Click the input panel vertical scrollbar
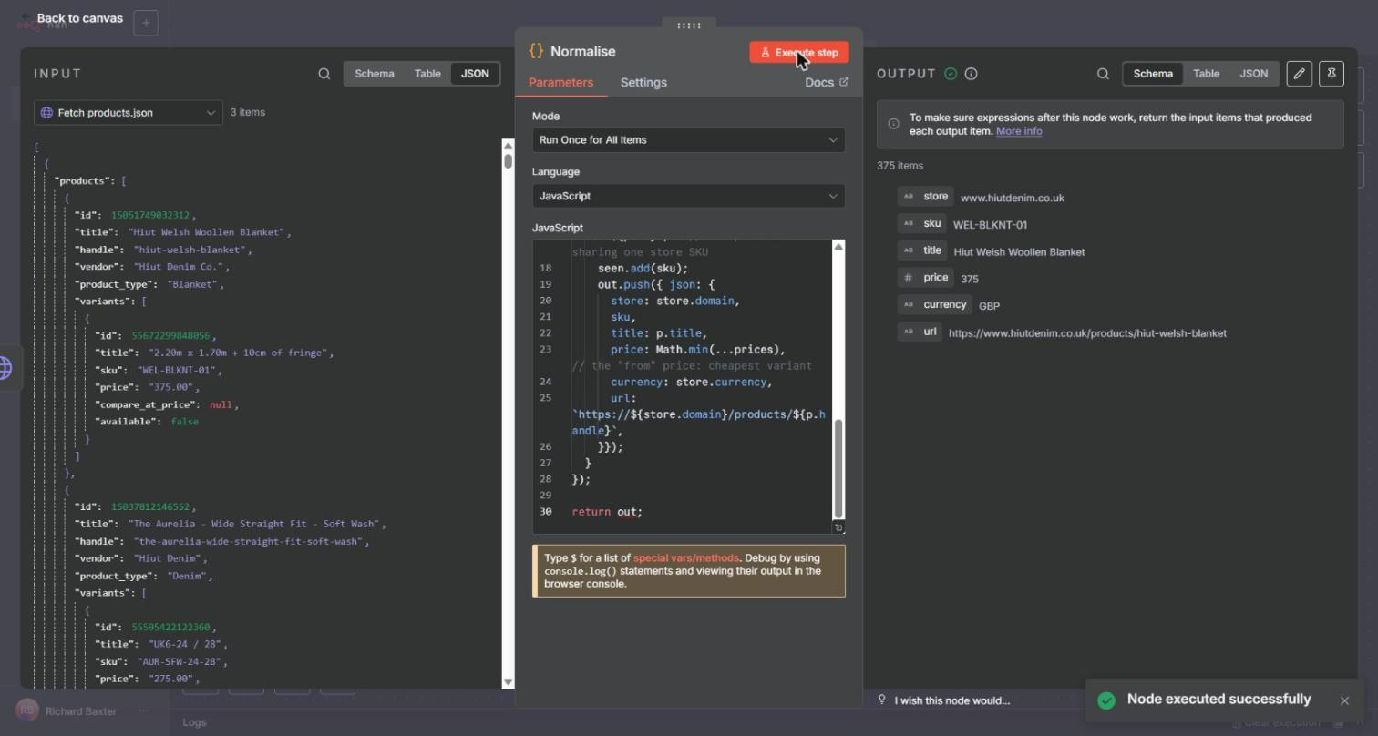The width and height of the screenshot is (1378, 736). (x=508, y=162)
